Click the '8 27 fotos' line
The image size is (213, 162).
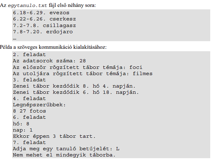pyautogui.click(x=29, y=111)
